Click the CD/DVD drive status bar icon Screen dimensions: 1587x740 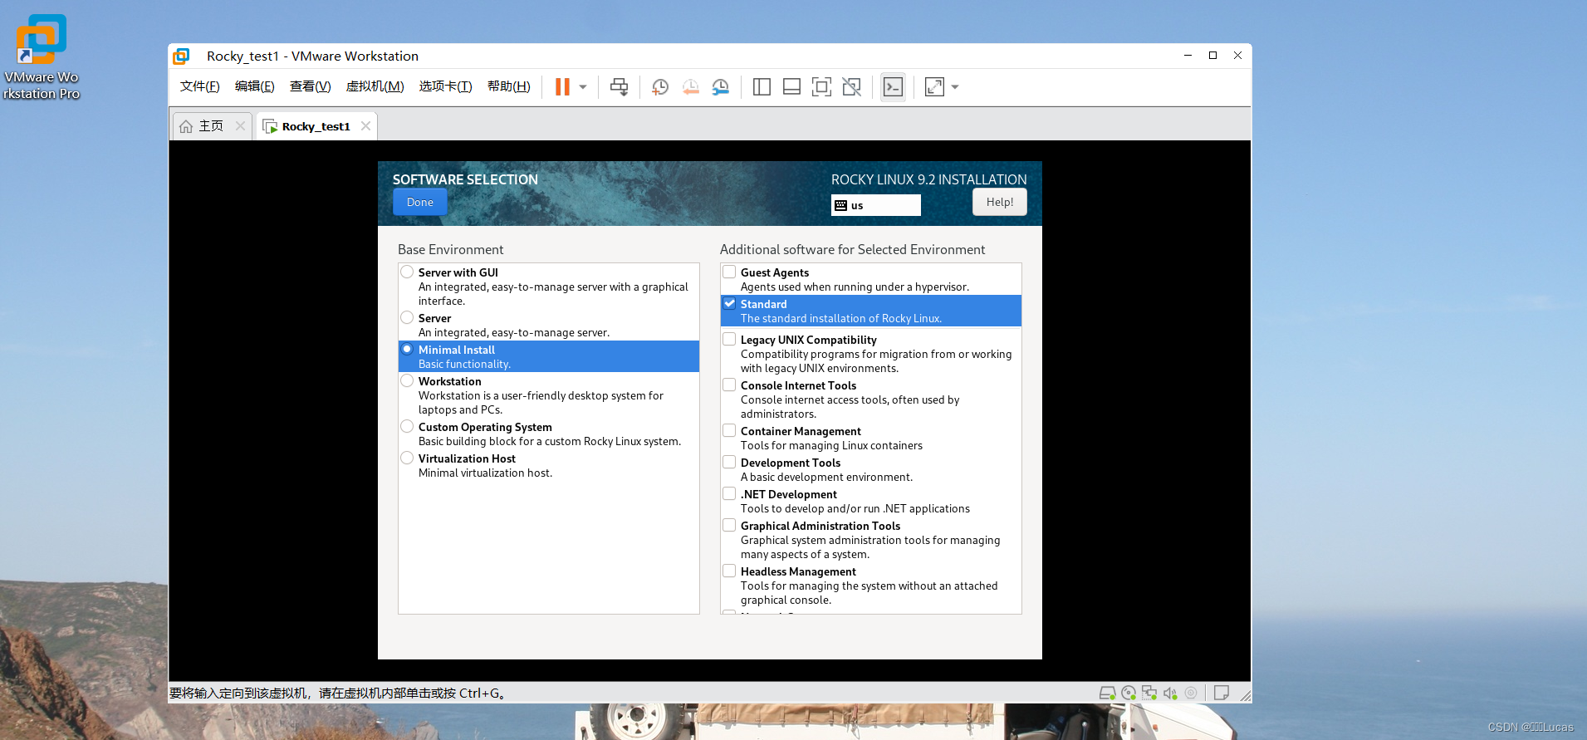tap(1129, 693)
